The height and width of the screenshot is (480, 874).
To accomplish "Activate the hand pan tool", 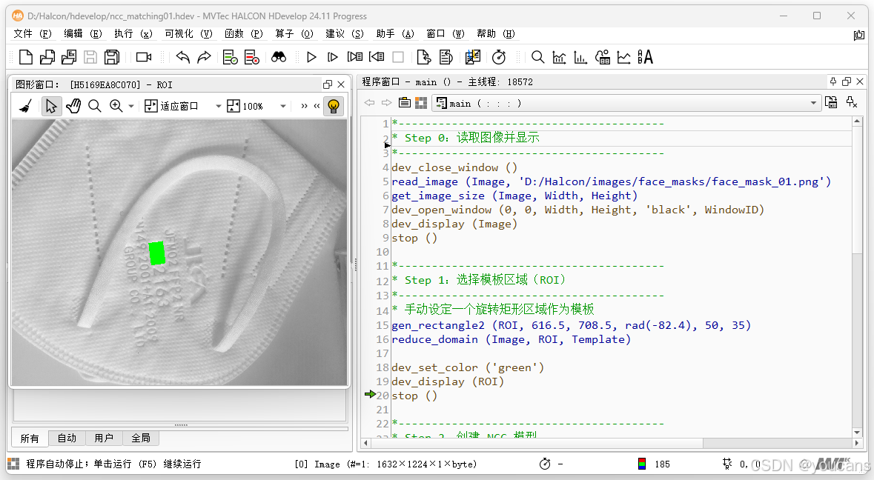I will (x=73, y=106).
